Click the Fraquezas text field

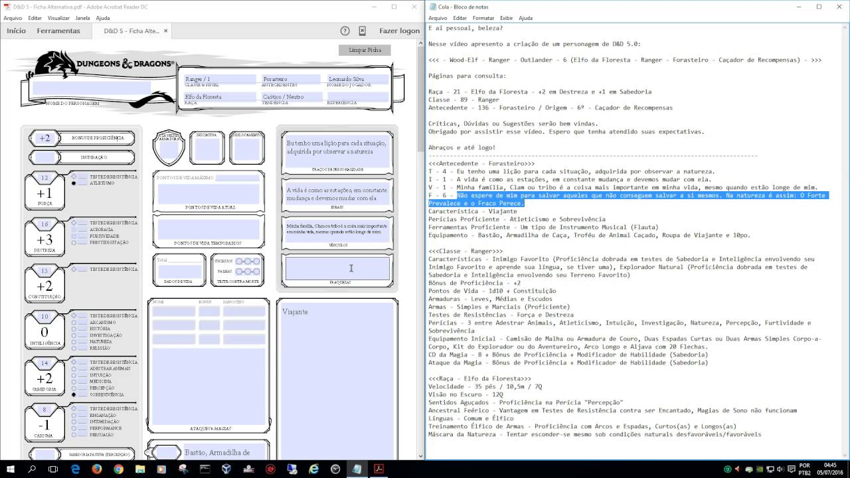click(x=337, y=268)
